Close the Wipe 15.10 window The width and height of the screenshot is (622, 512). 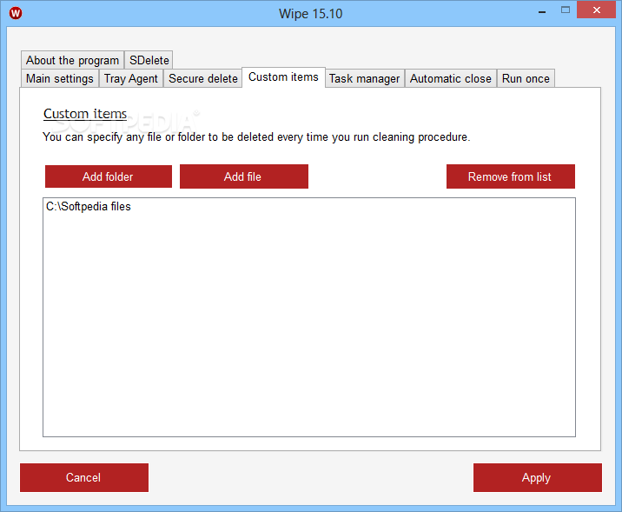tap(596, 10)
